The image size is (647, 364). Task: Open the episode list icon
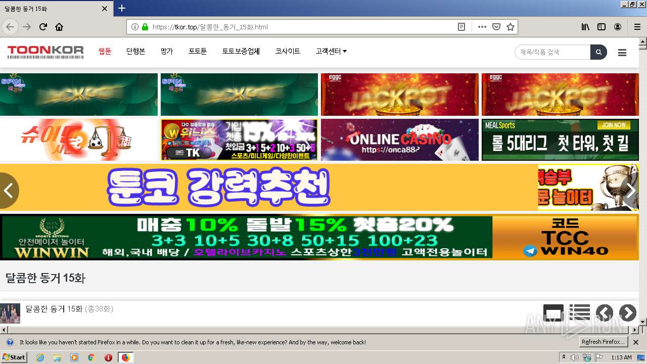(x=580, y=313)
